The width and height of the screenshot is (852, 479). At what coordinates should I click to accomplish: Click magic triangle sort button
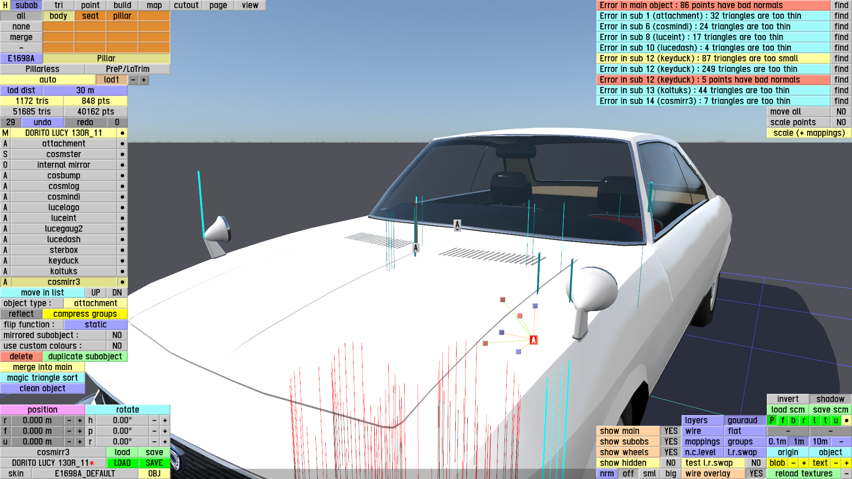[42, 378]
